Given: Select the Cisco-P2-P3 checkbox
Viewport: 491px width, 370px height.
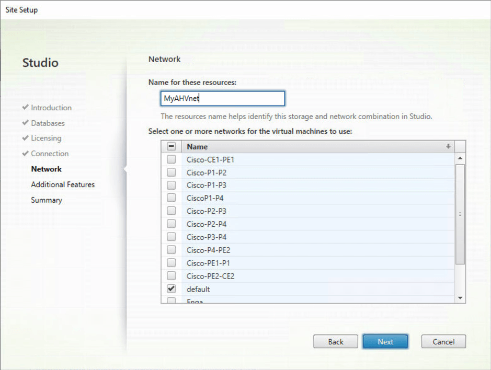Looking at the screenshot, I should tap(171, 211).
